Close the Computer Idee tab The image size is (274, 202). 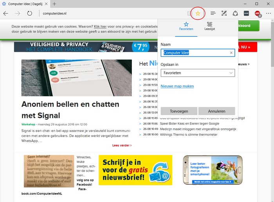[x=46, y=4]
